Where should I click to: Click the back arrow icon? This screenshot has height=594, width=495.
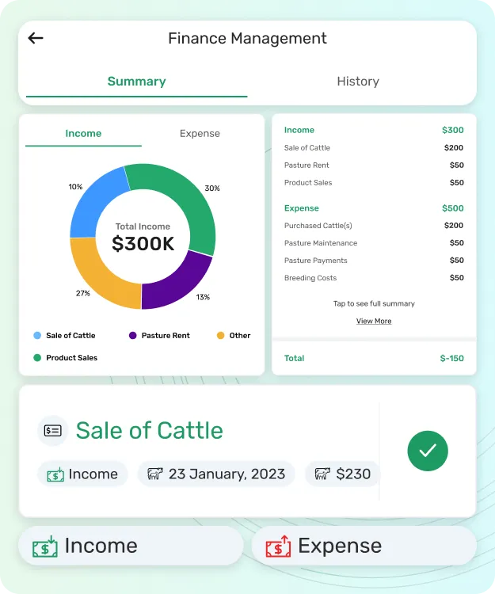click(x=36, y=38)
